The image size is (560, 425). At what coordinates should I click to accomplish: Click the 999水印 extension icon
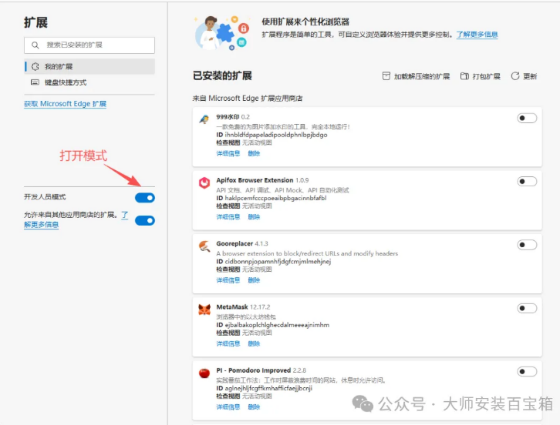click(204, 119)
